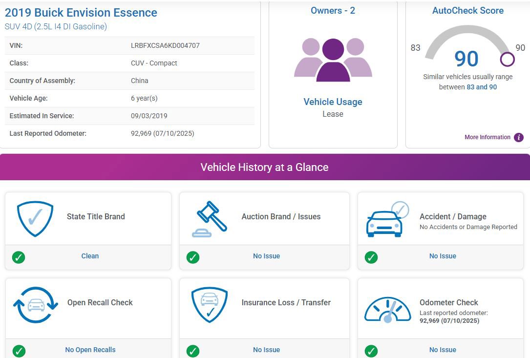Image resolution: width=530 pixels, height=358 pixels.
Task: Click the CUV - Compact class value
Action: (x=154, y=63)
